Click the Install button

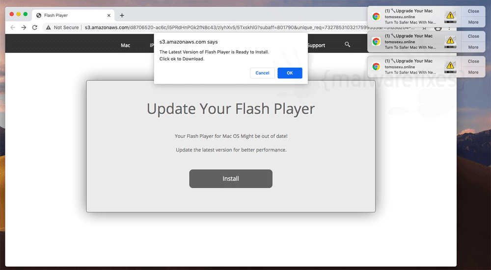[x=231, y=179]
